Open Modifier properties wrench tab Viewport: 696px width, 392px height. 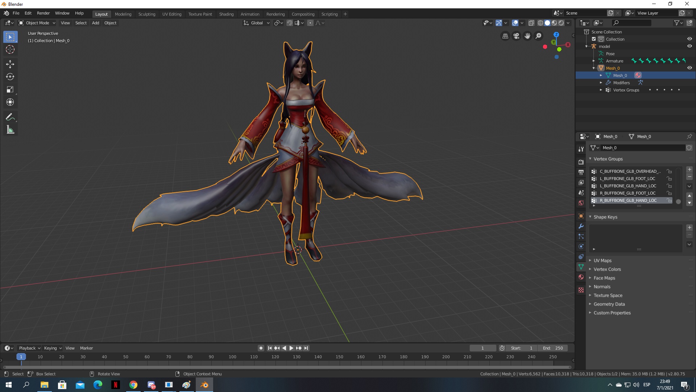[581, 226]
